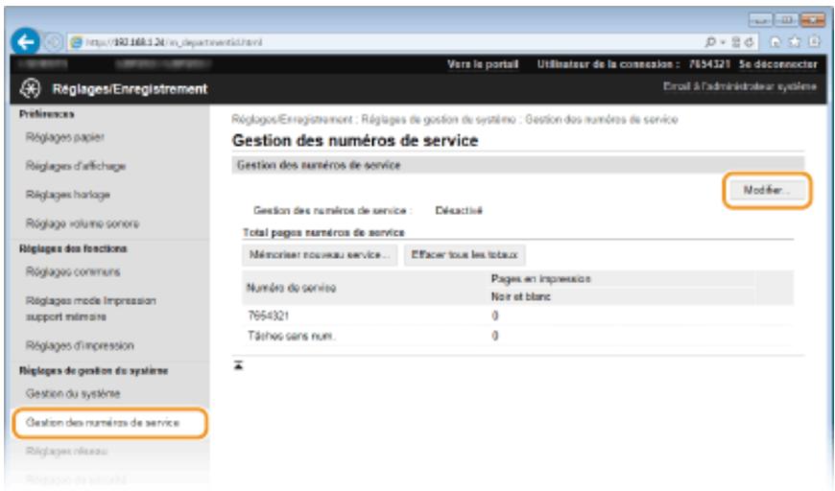Open Réglages d'affichage in sidebar
This screenshot has width=835, height=491.
click(x=76, y=166)
